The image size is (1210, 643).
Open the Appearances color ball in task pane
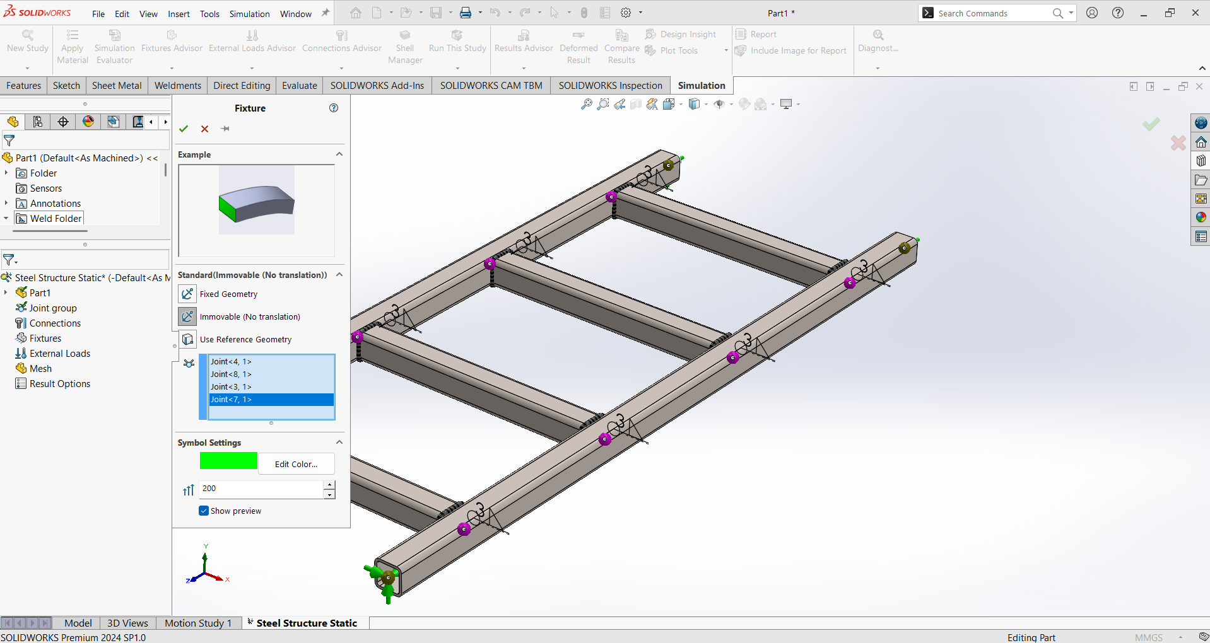[1201, 217]
